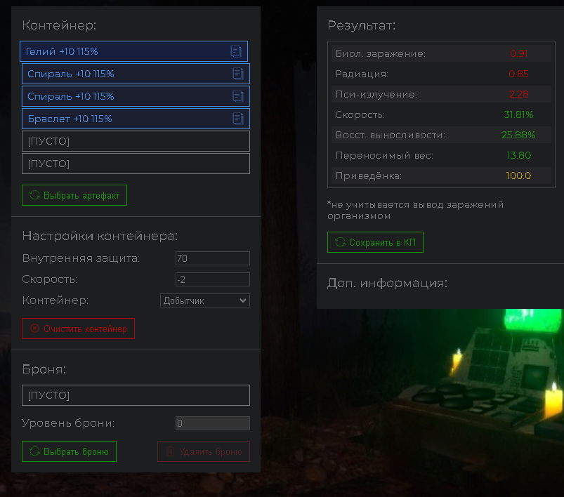Screen dimensions: 564x497
Task: Click refresh icon in Выбрать артефакт button
Action: pyautogui.click(x=35, y=195)
